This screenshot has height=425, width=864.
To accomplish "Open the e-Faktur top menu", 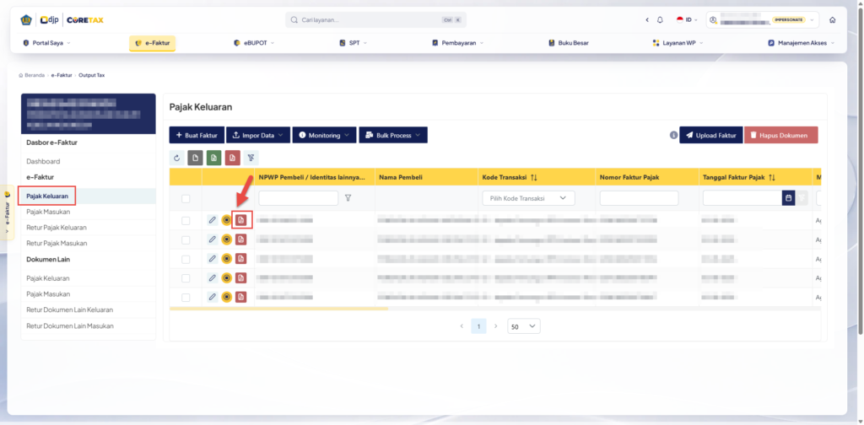I will coord(152,43).
